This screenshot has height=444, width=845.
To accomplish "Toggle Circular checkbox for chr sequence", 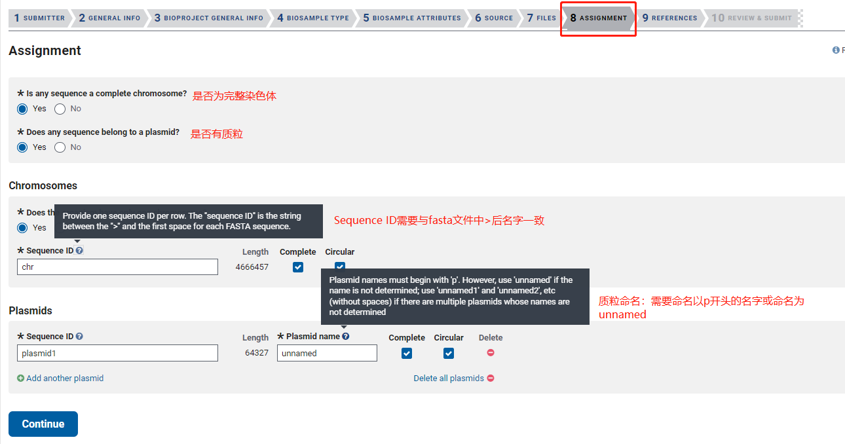I will pos(340,265).
